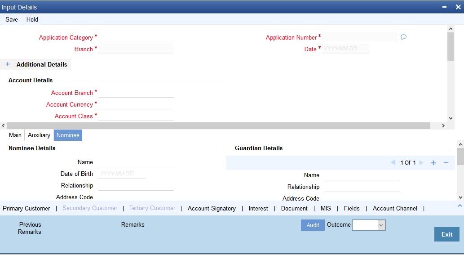Click the remarks speech bubble icon beside Application Number
This screenshot has height=255, width=464.
[403, 37]
